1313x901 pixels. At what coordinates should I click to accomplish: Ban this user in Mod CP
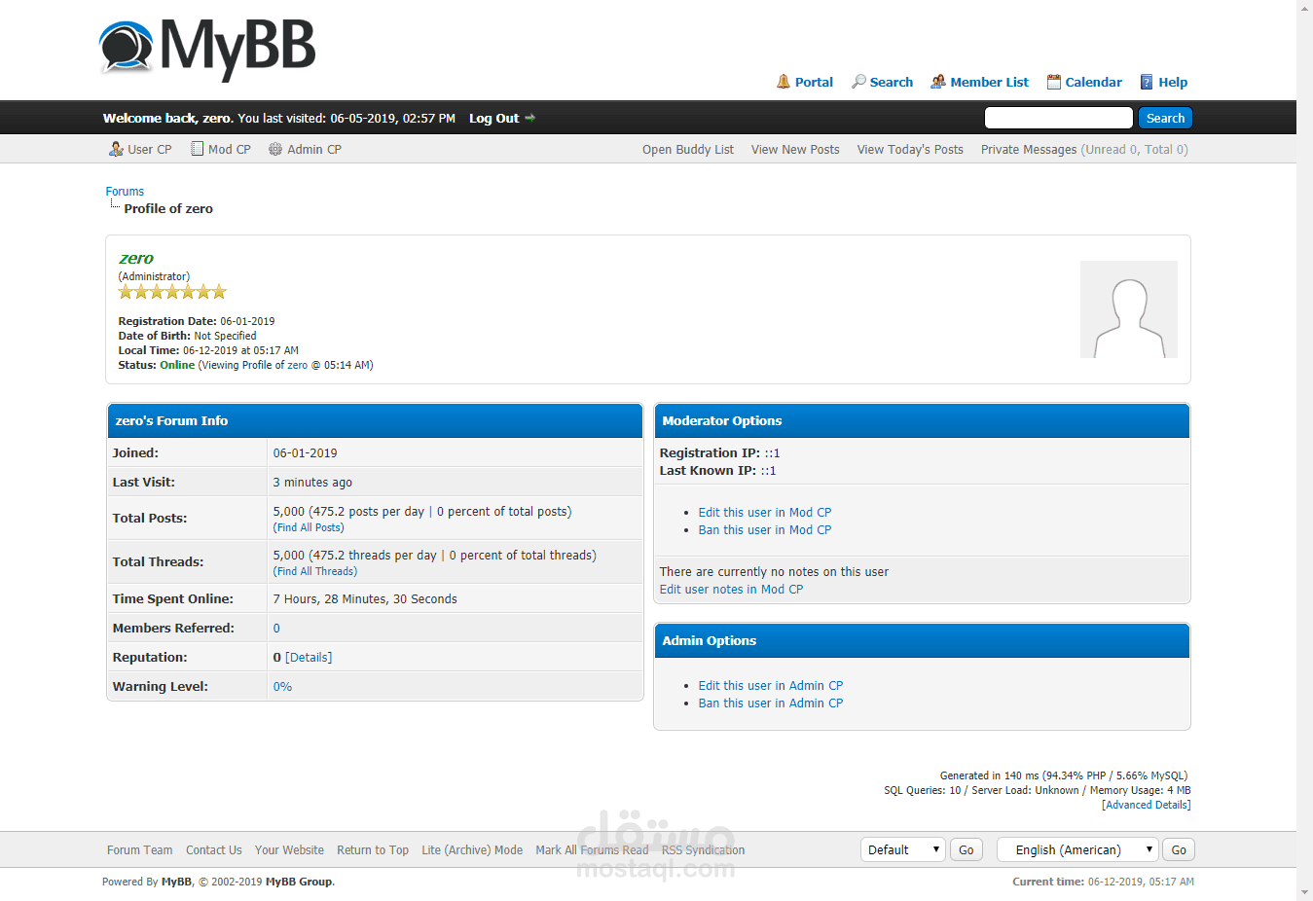pos(765,529)
